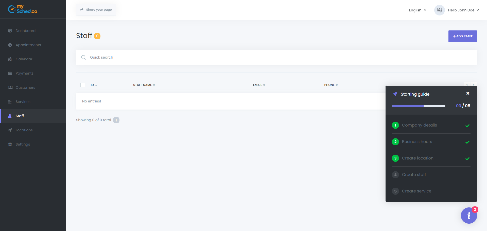Open Settings via the gear icon
The width and height of the screenshot is (487, 231).
point(10,144)
